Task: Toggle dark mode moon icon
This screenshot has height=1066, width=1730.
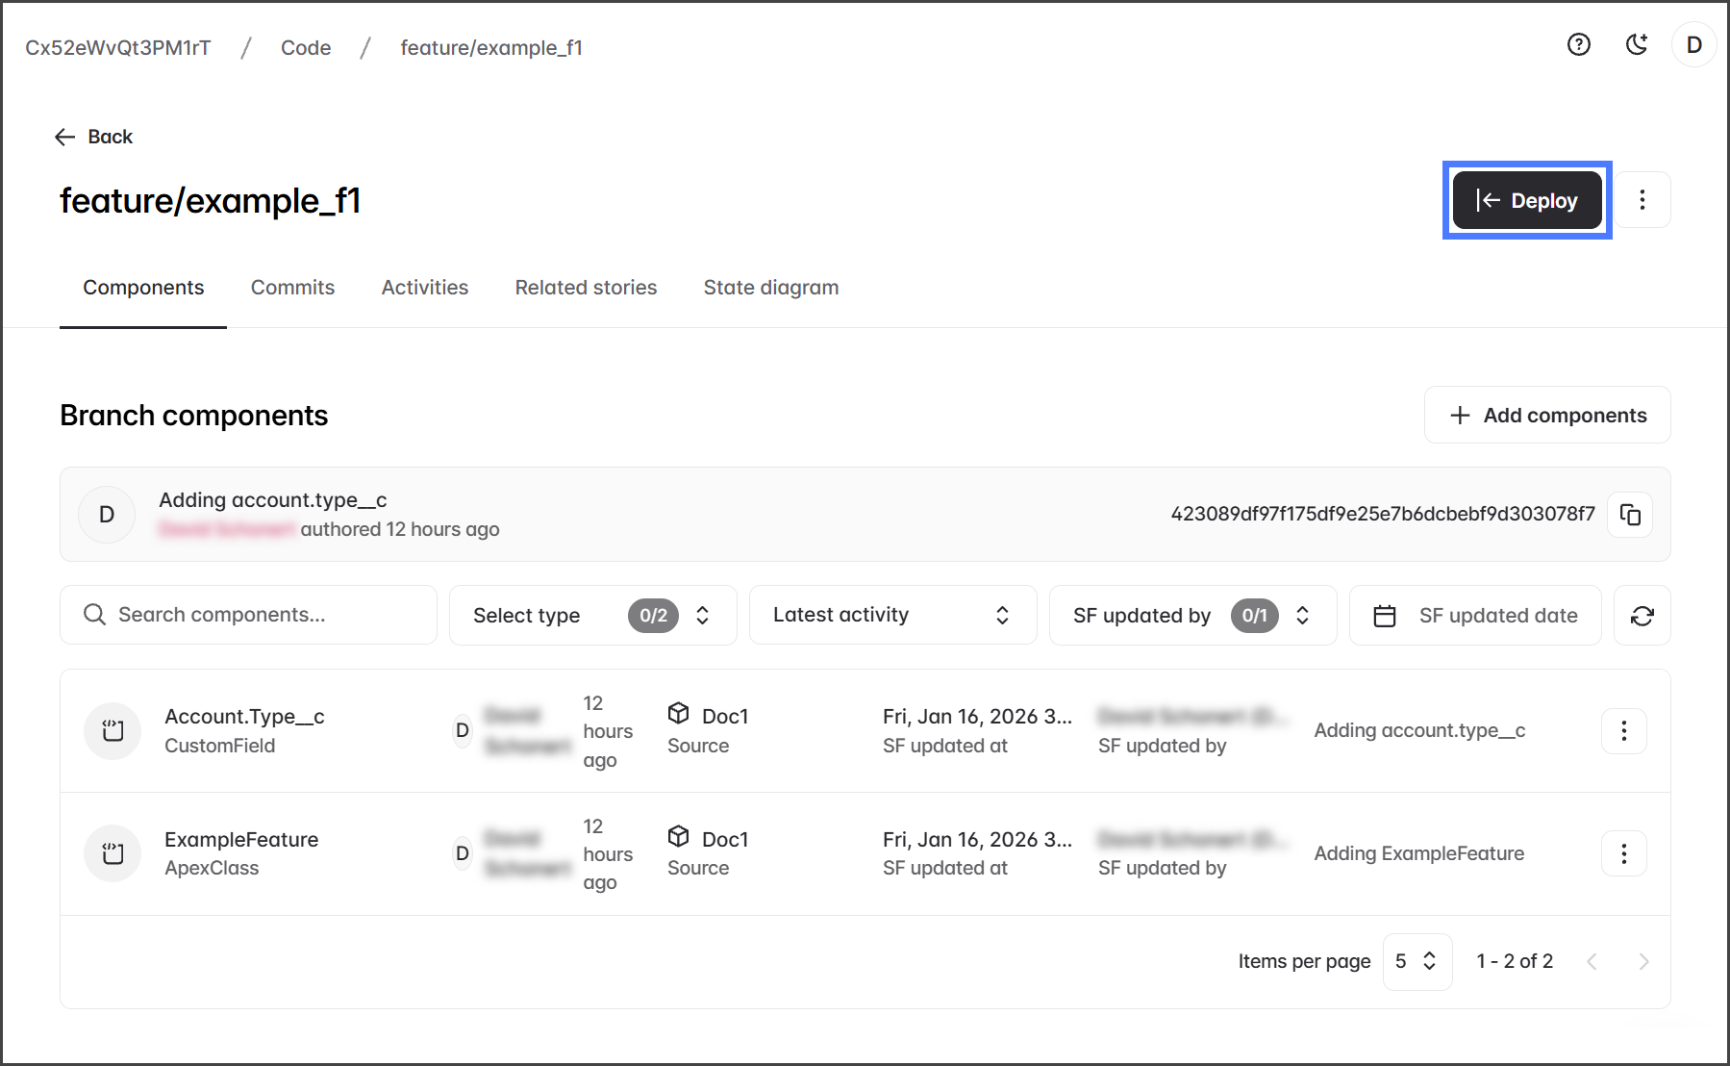Action: point(1636,45)
